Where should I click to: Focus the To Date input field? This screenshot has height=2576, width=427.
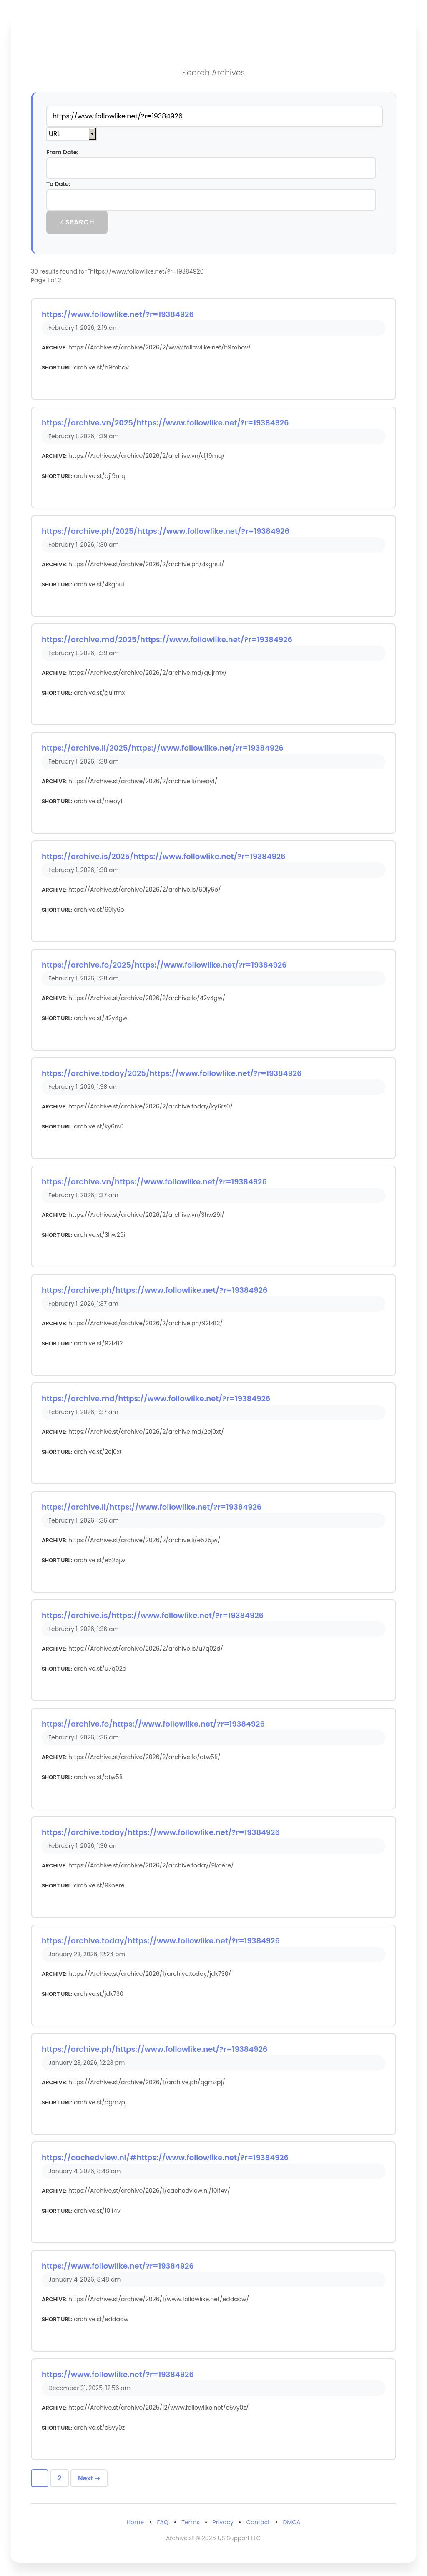point(211,199)
